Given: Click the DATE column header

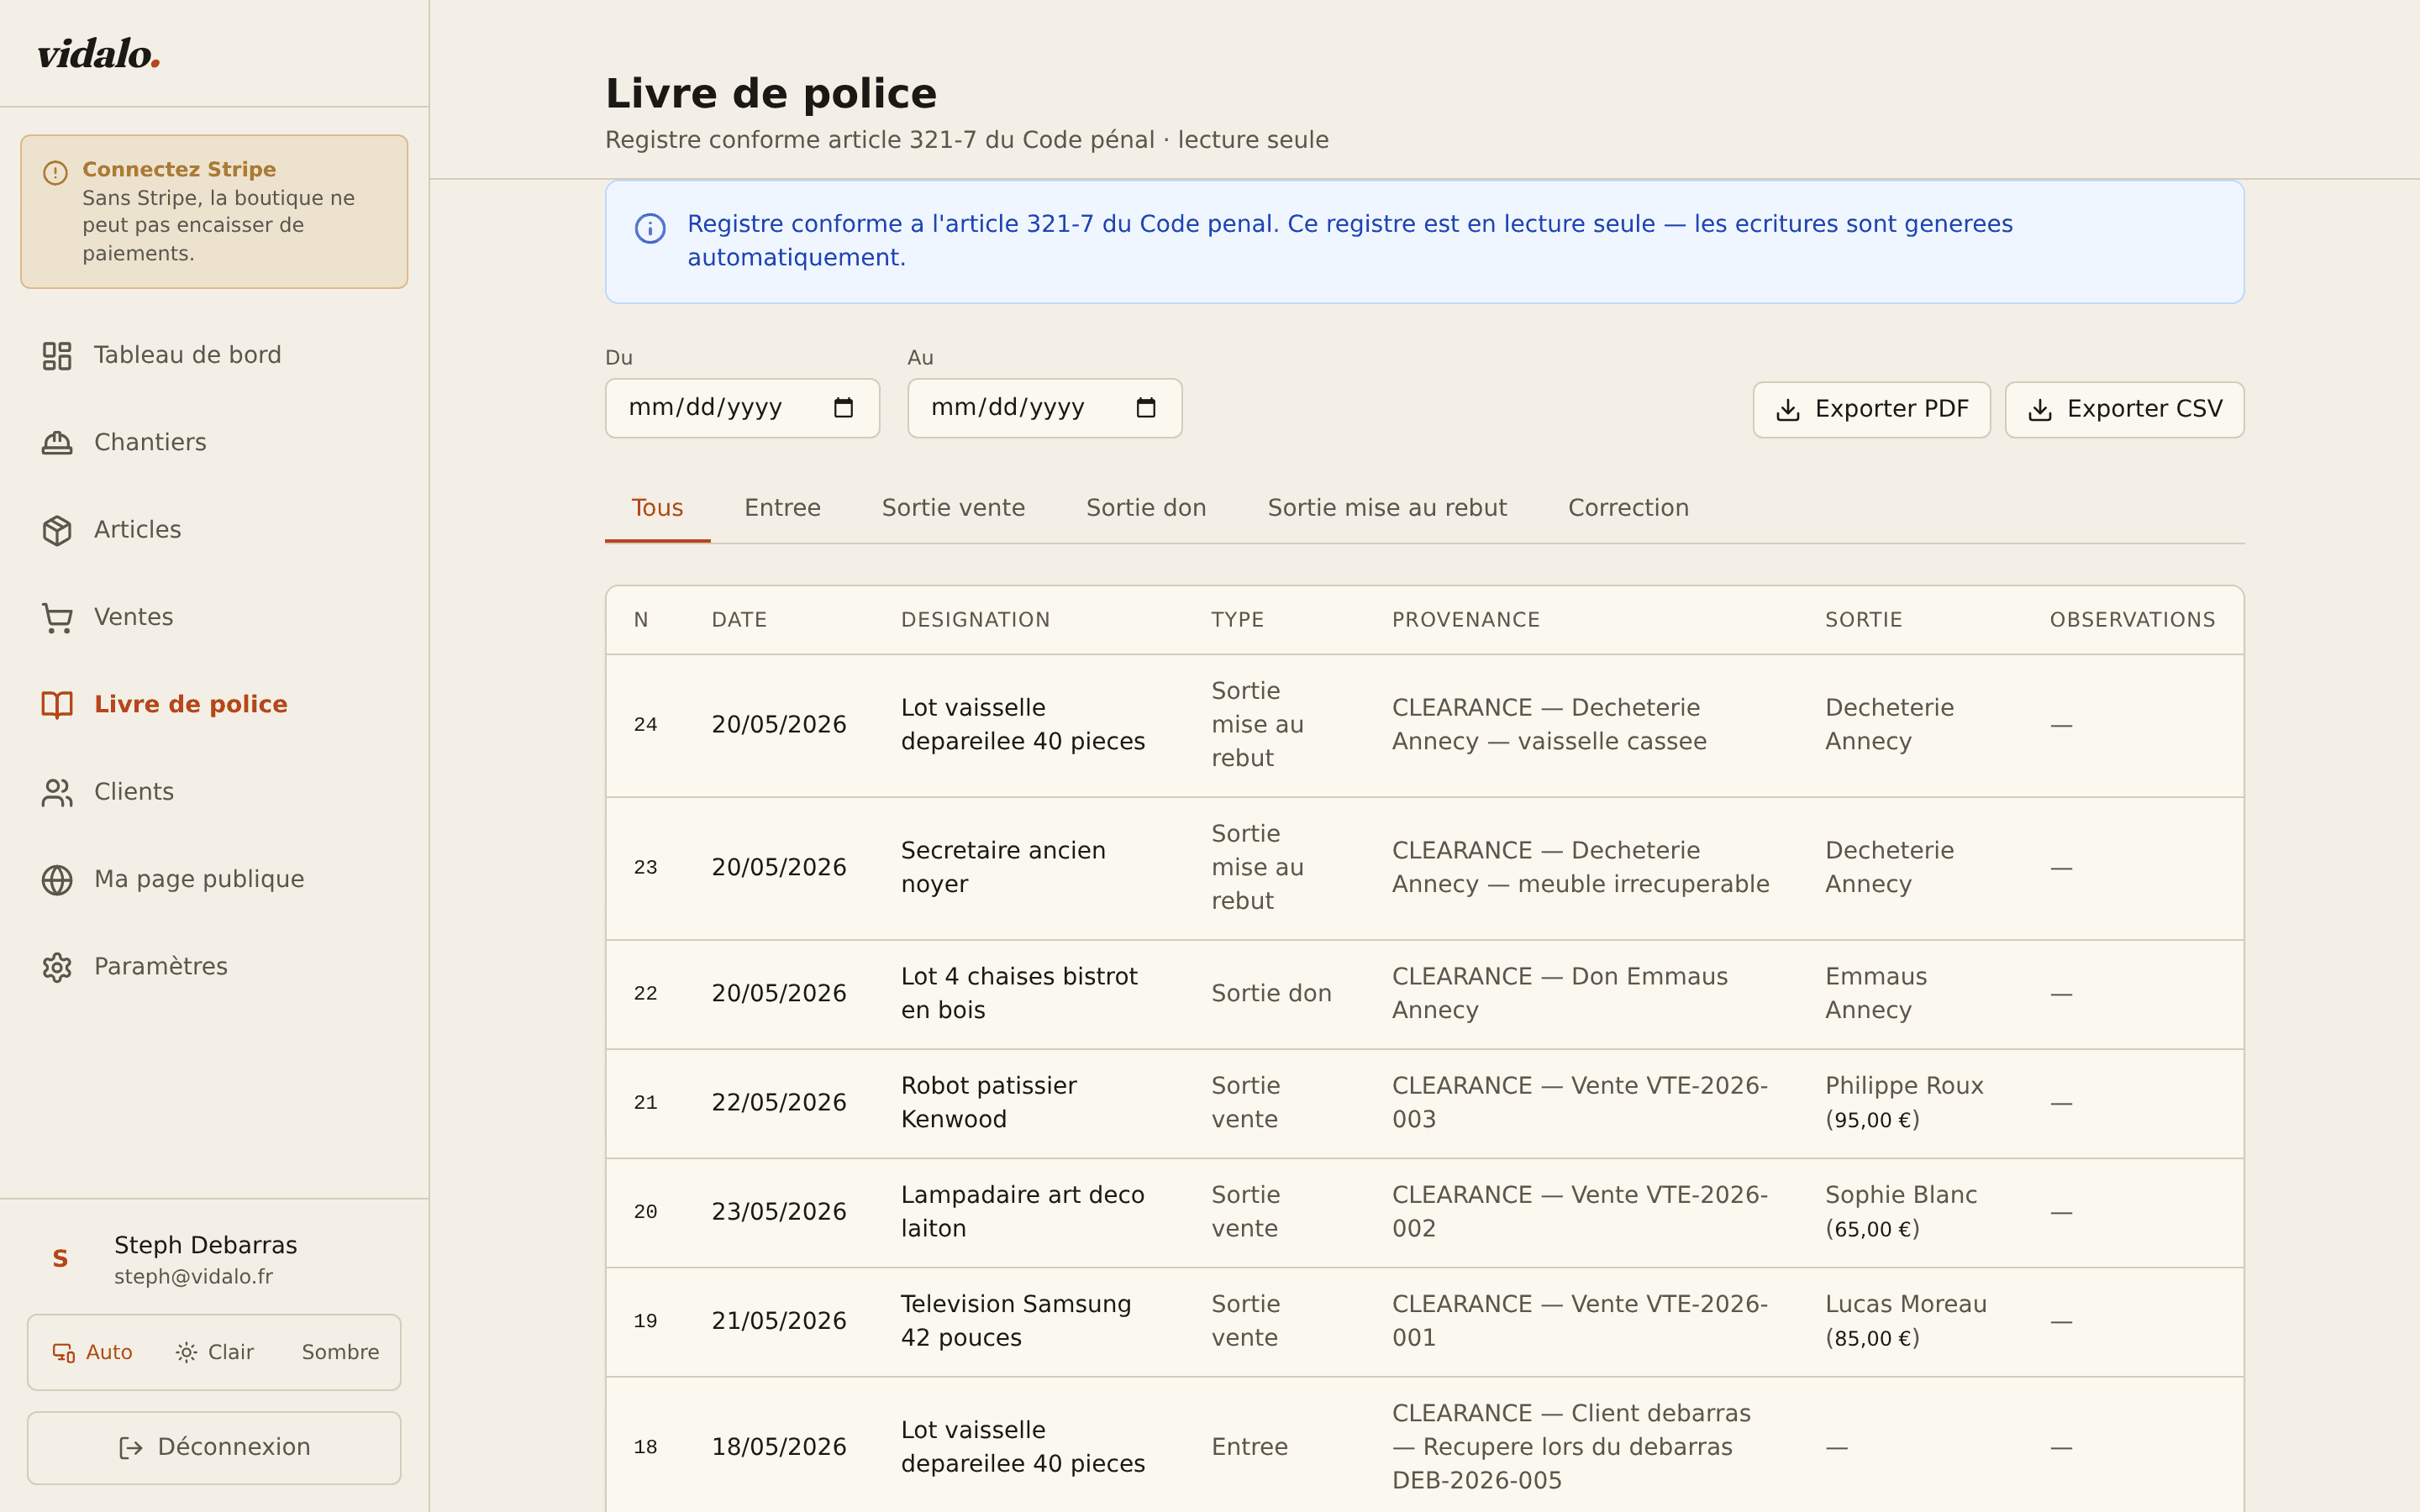Looking at the screenshot, I should pyautogui.click(x=739, y=620).
